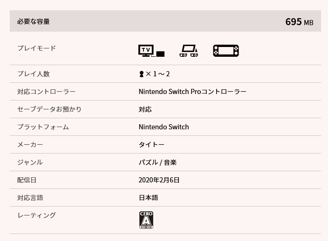Click the 695 MB capacity value

coord(299,22)
